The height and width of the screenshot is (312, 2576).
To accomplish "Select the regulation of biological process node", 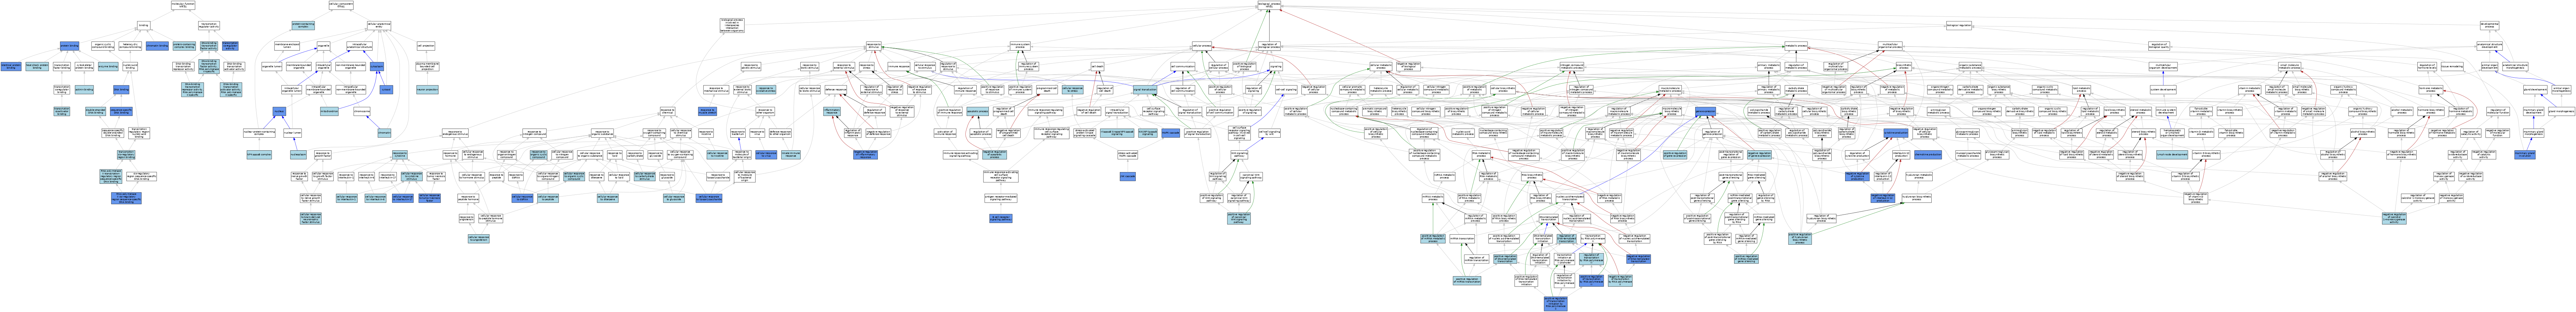I will point(1269,46).
